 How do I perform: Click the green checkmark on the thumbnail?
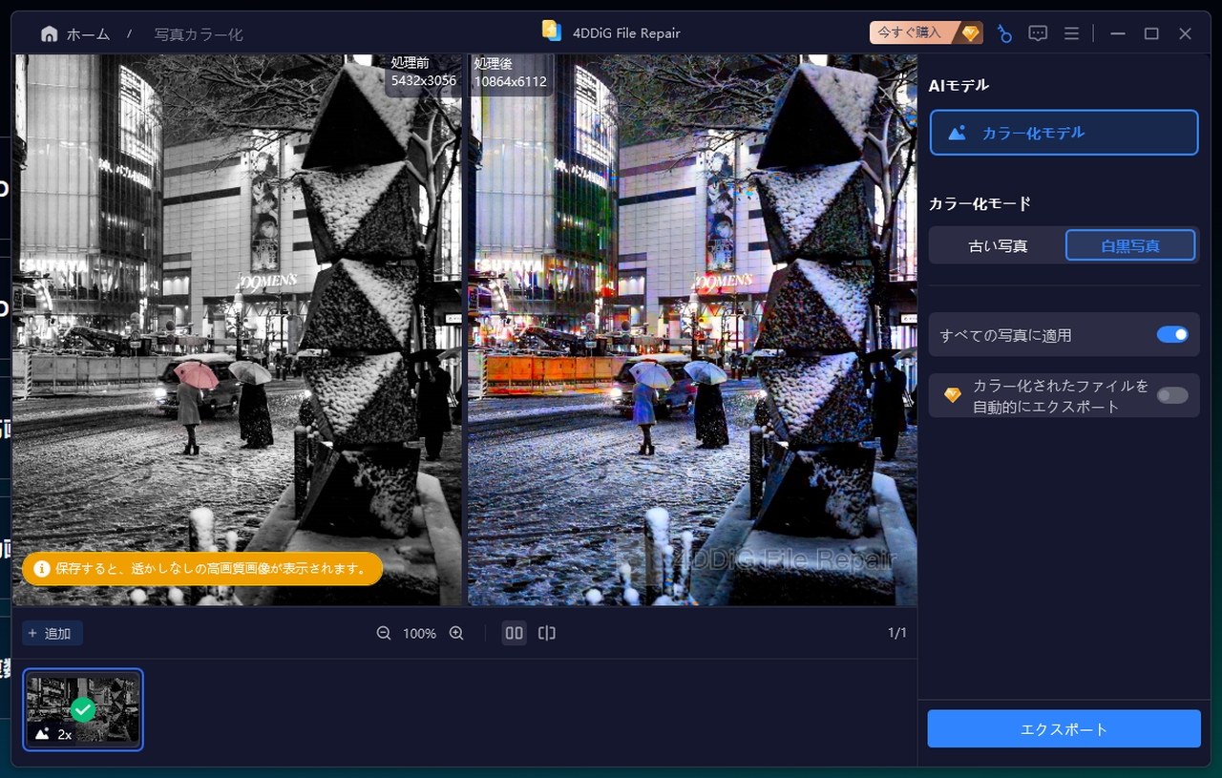[83, 709]
